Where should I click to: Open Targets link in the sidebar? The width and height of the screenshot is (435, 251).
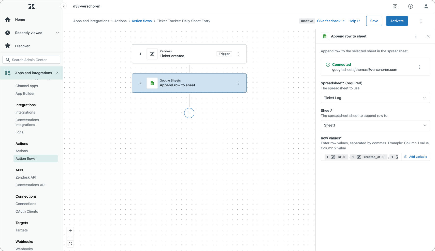22,230
